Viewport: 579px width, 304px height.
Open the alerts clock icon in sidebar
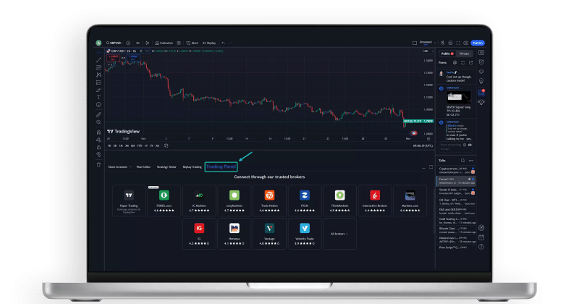point(481,62)
